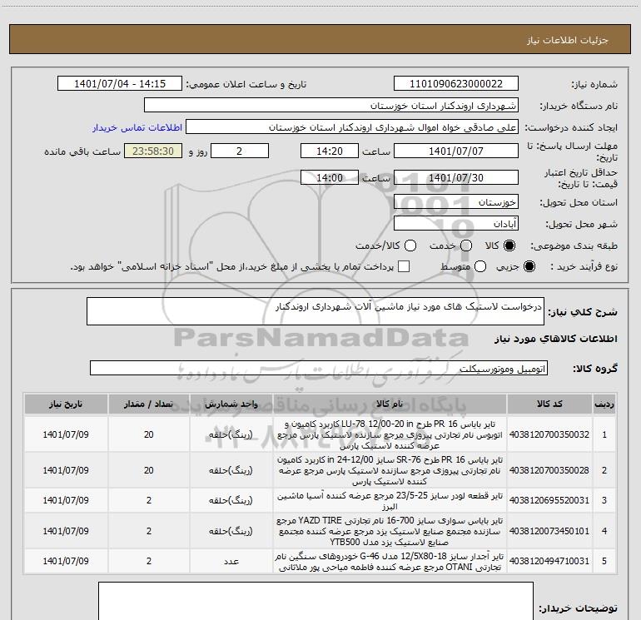Click product code 403812070035​0032
Image resolution: width=641 pixels, height=620 pixels.
coord(549,434)
